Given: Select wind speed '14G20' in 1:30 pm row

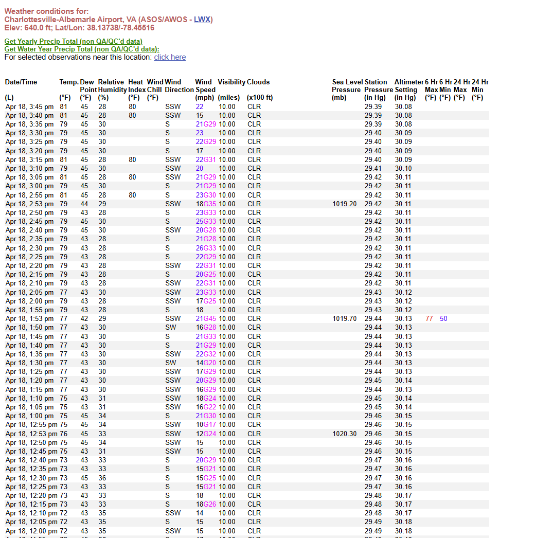Looking at the screenshot, I should tap(206, 363).
